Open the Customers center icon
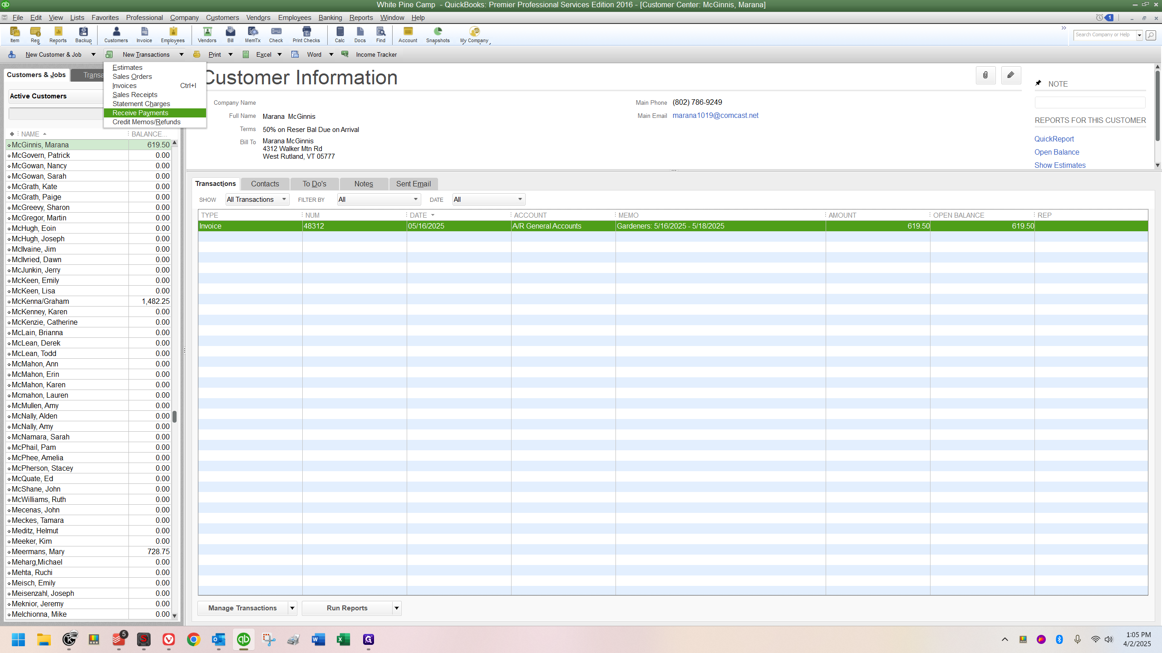This screenshot has width=1162, height=653. 116,34
